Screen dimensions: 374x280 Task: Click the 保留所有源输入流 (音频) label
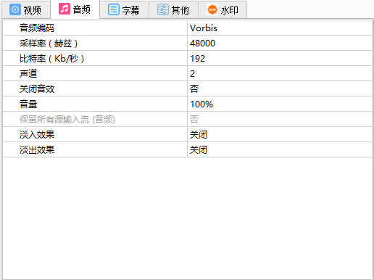click(x=67, y=120)
